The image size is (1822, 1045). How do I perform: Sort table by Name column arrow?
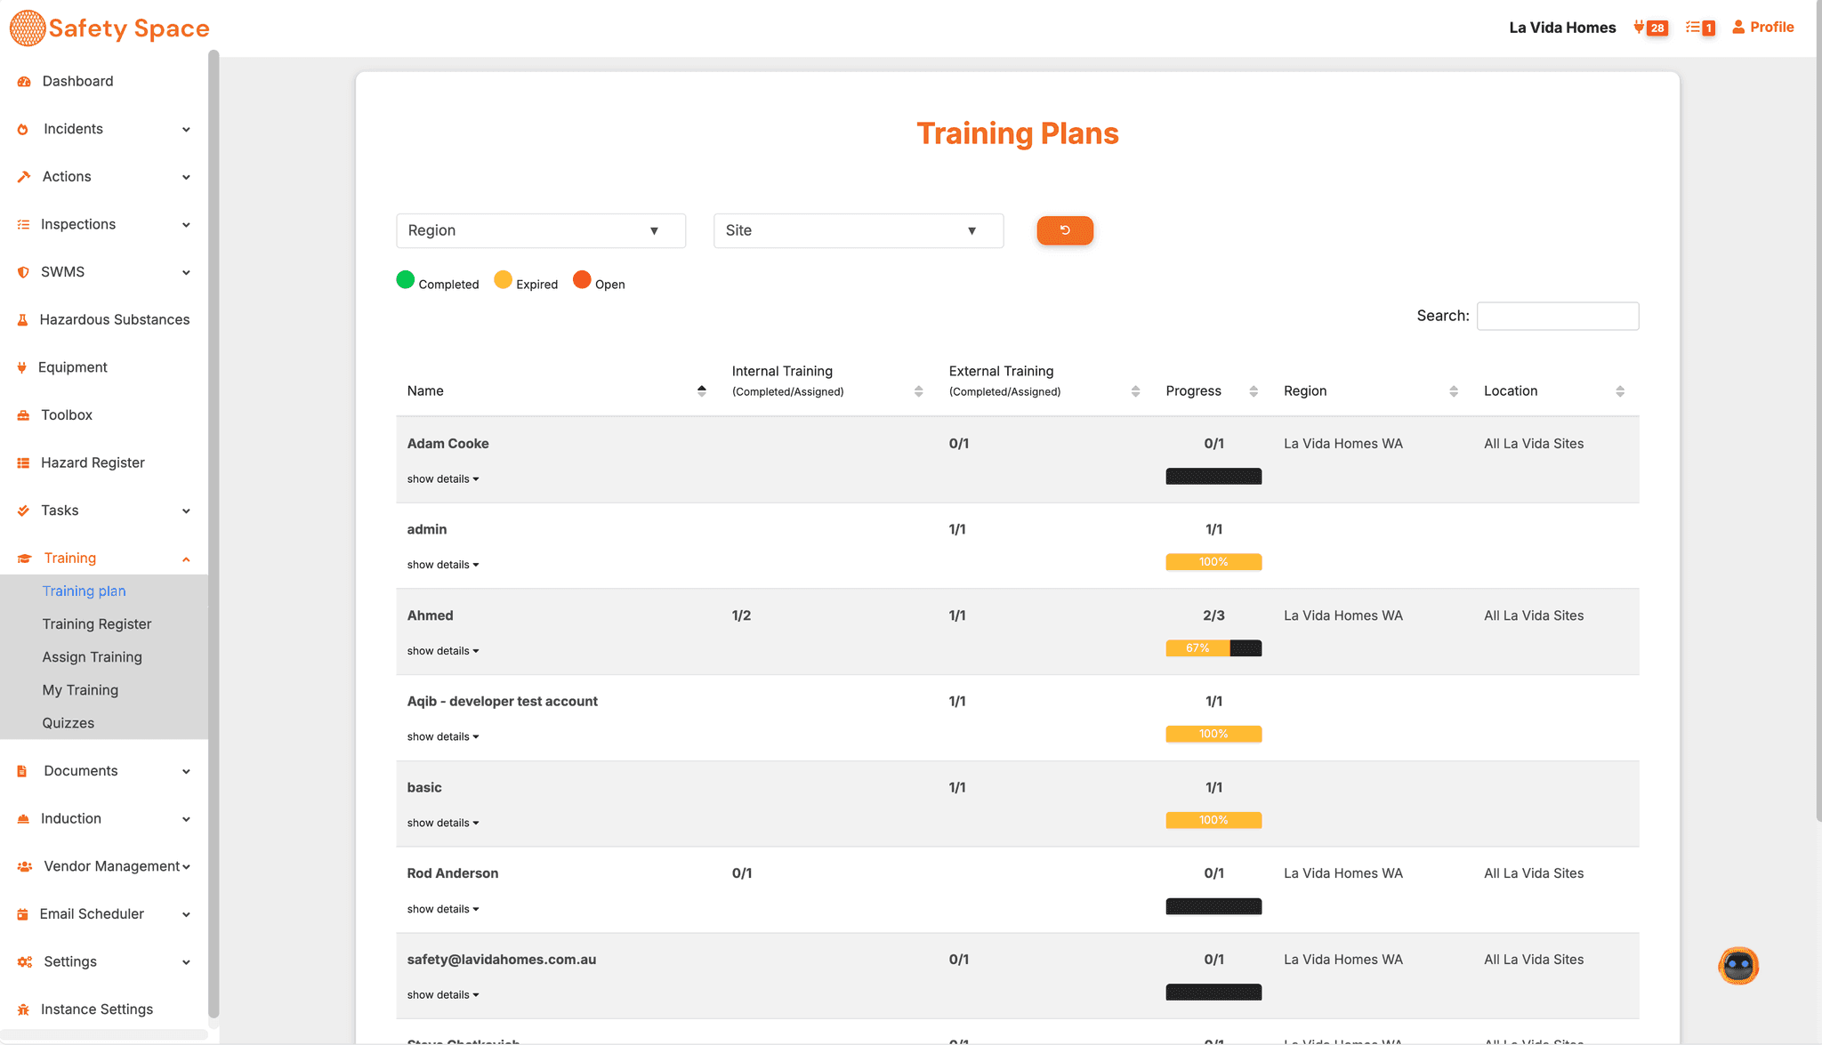(702, 391)
